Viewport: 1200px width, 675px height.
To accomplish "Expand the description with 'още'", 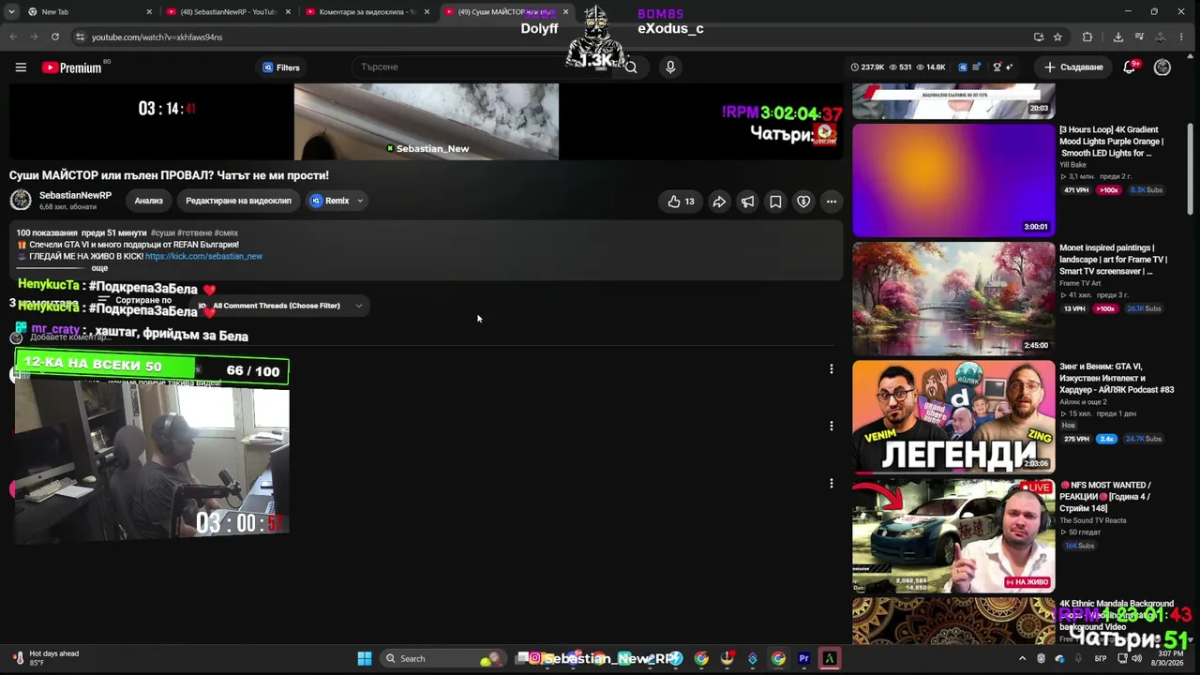I will pos(99,268).
